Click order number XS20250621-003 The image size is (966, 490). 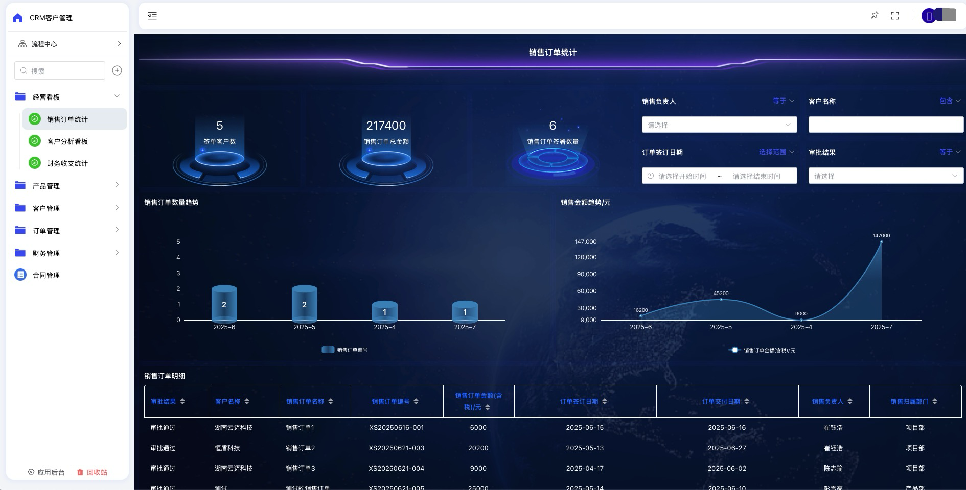coord(397,448)
